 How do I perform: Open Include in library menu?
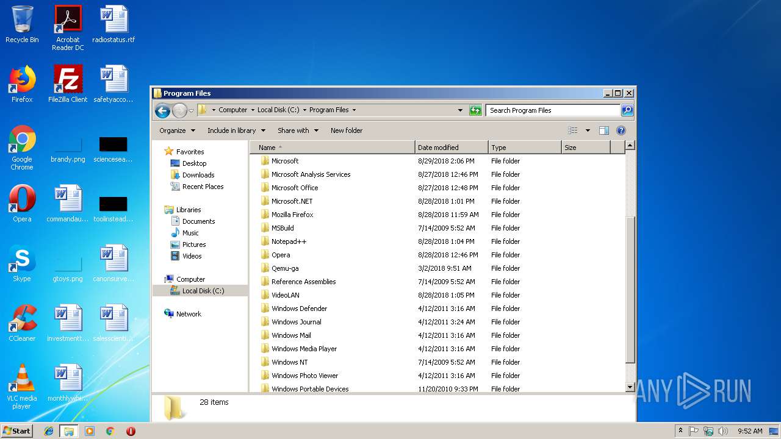(x=236, y=130)
